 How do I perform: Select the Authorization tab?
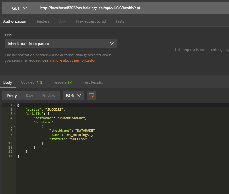point(15,21)
